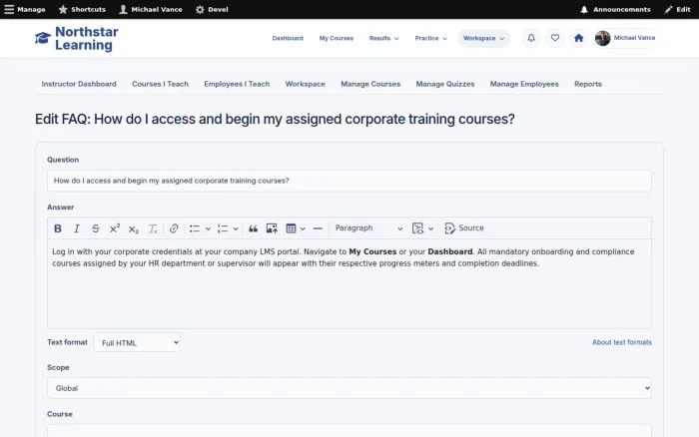
Task: Open the notifications bell
Action: 531,38
